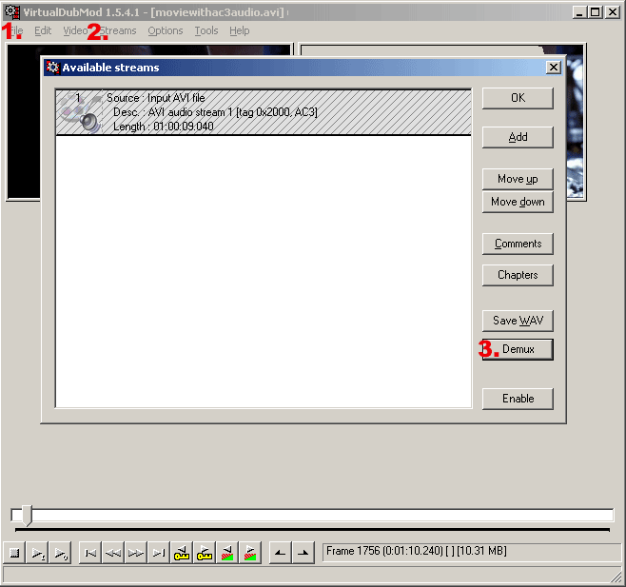The height and width of the screenshot is (587, 626).
Task: Maximize the VirtualDubMod window
Action: [x=595, y=12]
